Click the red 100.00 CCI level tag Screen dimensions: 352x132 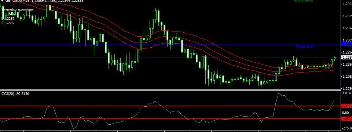click(346, 106)
